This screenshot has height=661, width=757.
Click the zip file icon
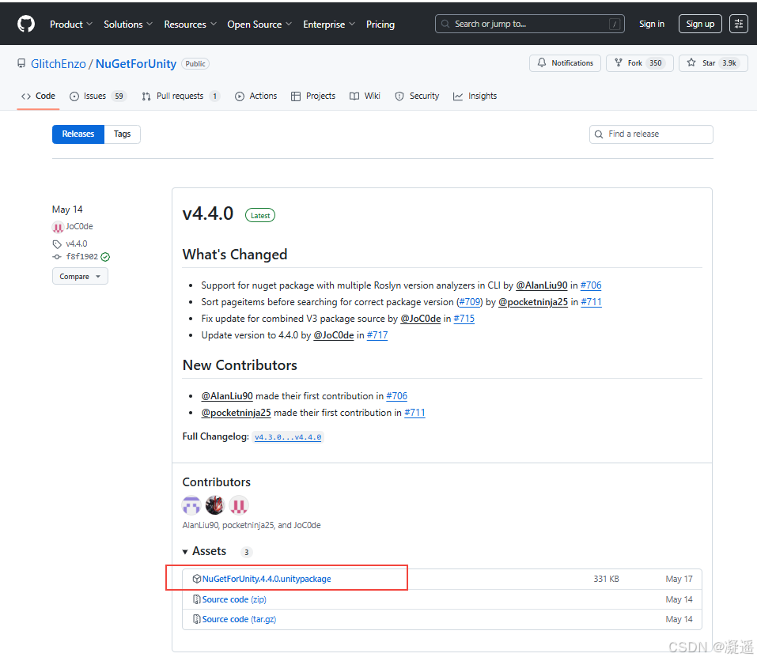(x=196, y=599)
